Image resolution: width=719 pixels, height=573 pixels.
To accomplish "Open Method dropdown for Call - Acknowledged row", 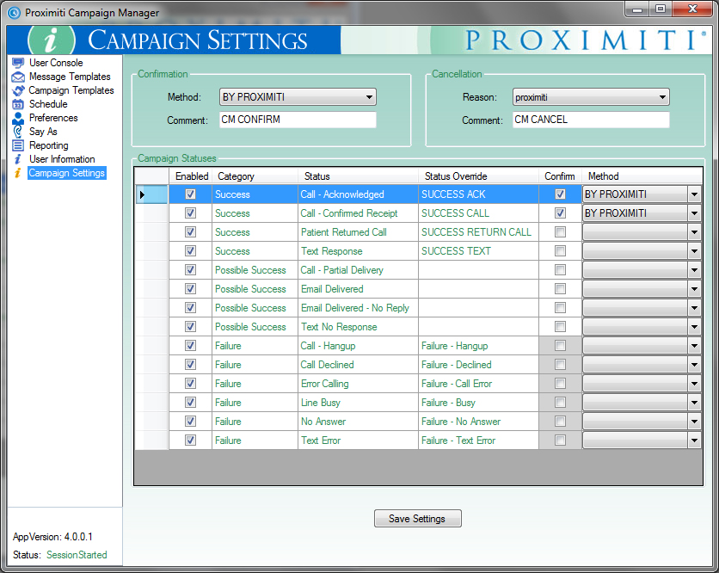I will 694,194.
